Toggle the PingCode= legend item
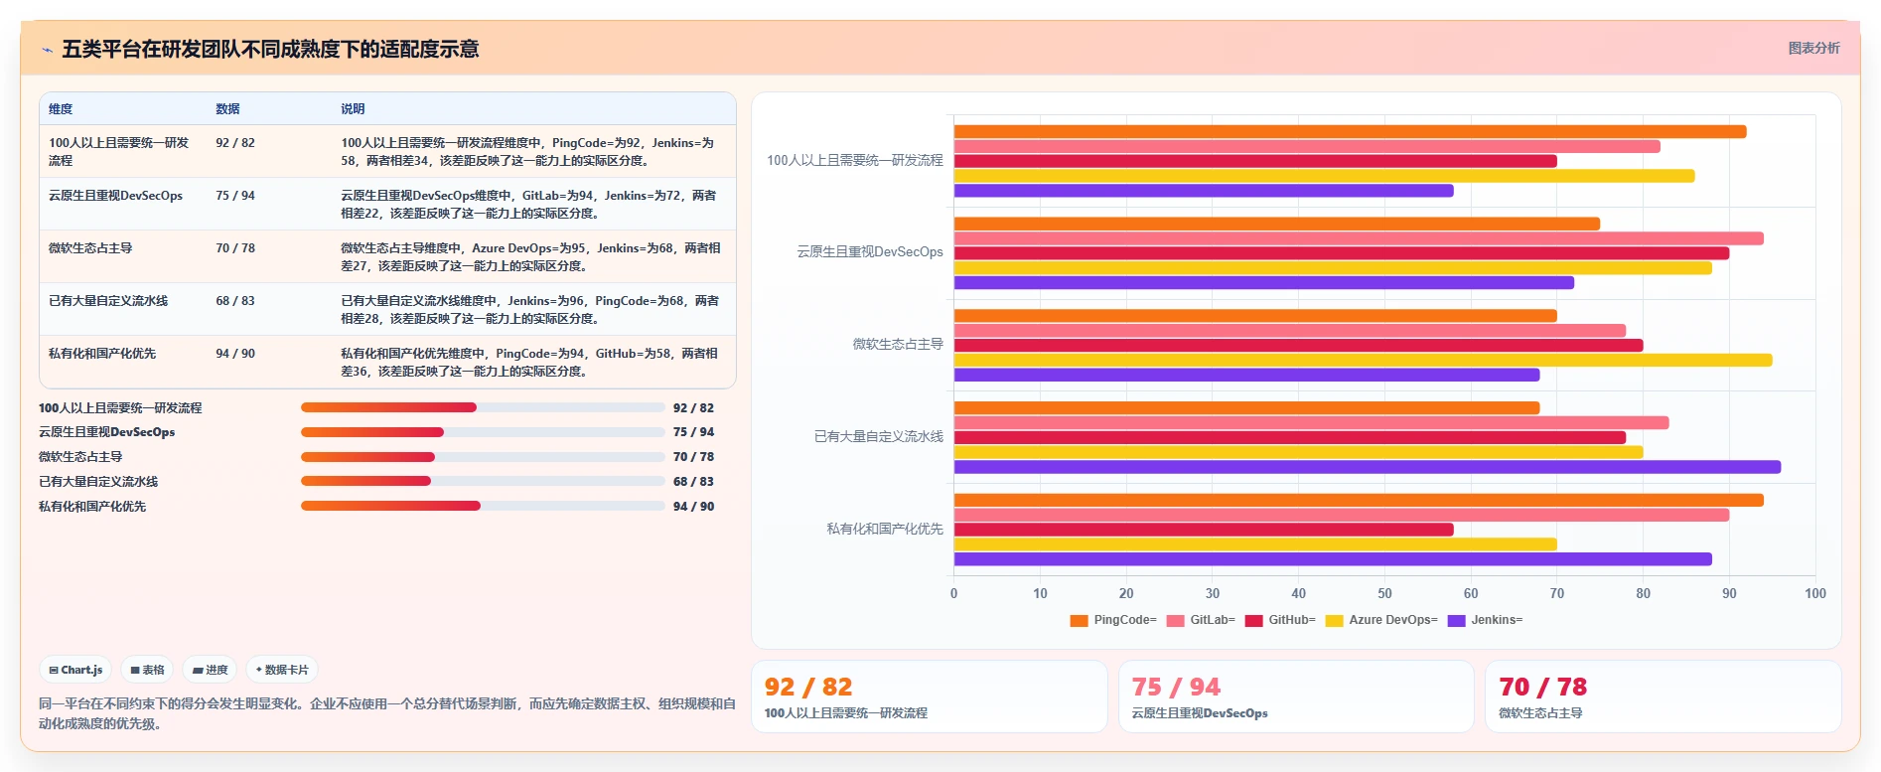The height and width of the screenshot is (772, 1881). 1113,620
